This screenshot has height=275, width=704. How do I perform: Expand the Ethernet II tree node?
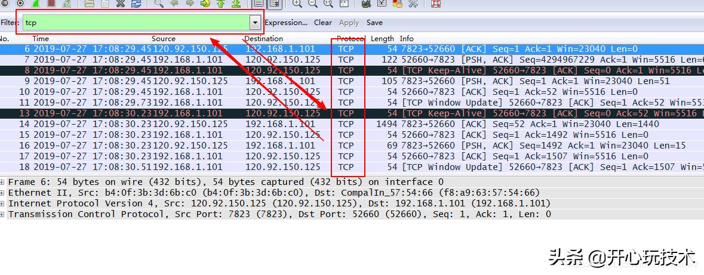click(4, 193)
